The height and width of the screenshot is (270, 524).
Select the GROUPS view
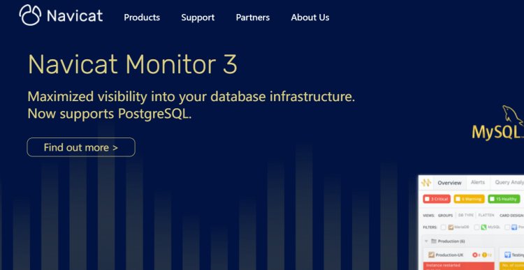click(446, 216)
